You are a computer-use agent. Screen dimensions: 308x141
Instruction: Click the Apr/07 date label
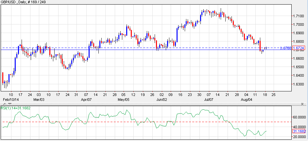pyautogui.click(x=86, y=99)
